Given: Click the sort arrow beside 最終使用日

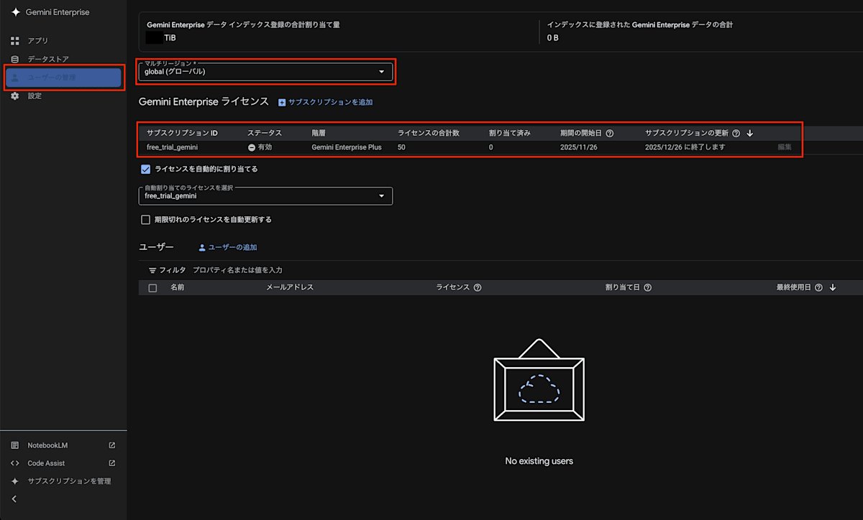Looking at the screenshot, I should [x=833, y=287].
